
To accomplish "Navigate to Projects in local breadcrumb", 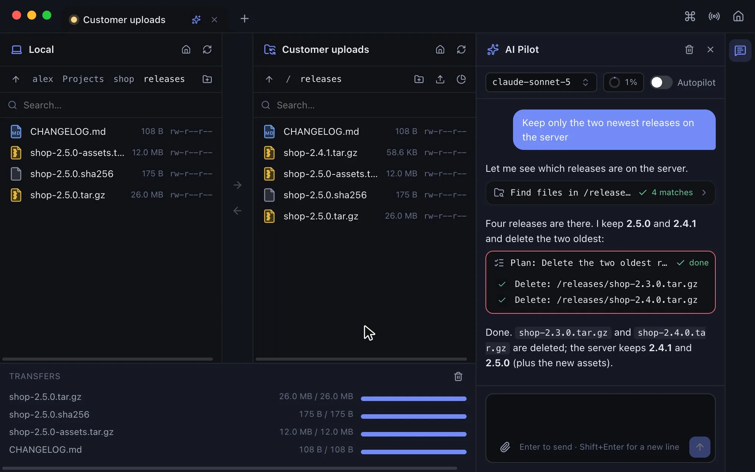I will pyautogui.click(x=83, y=79).
